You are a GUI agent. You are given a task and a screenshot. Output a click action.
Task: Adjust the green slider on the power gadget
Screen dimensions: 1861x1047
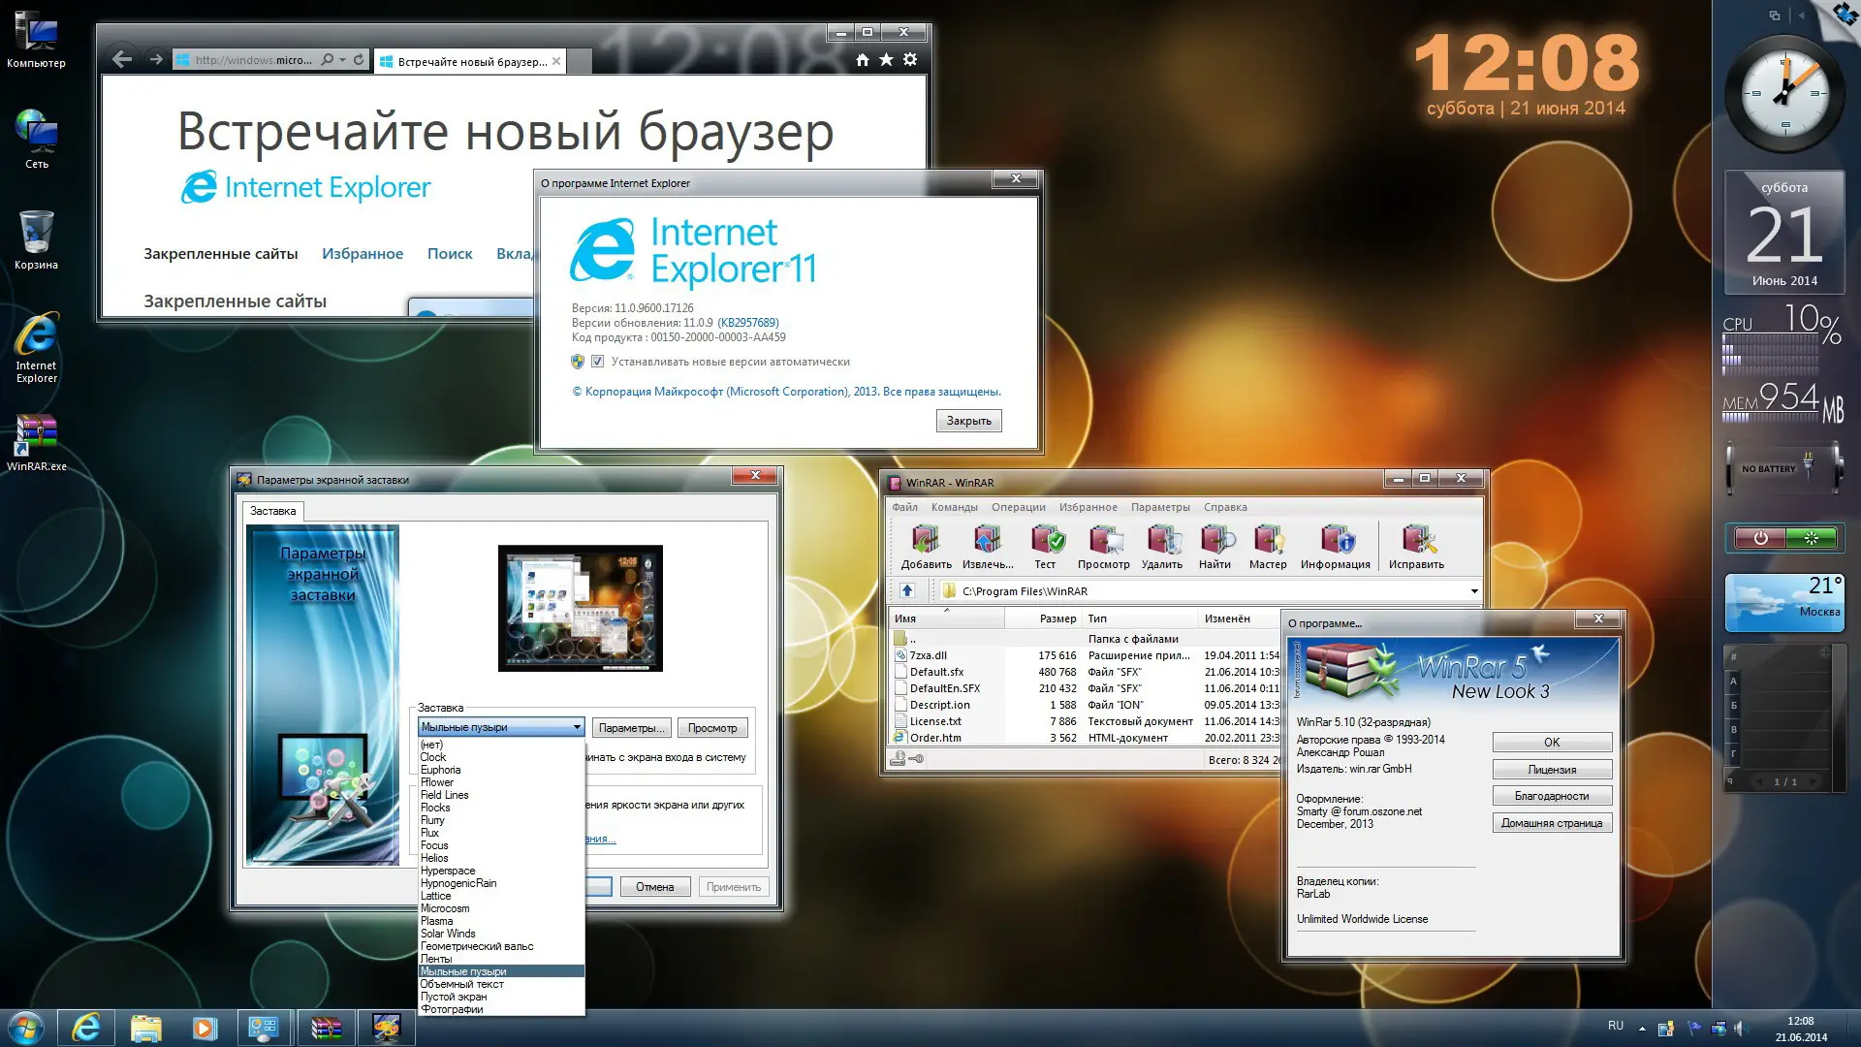1811,538
